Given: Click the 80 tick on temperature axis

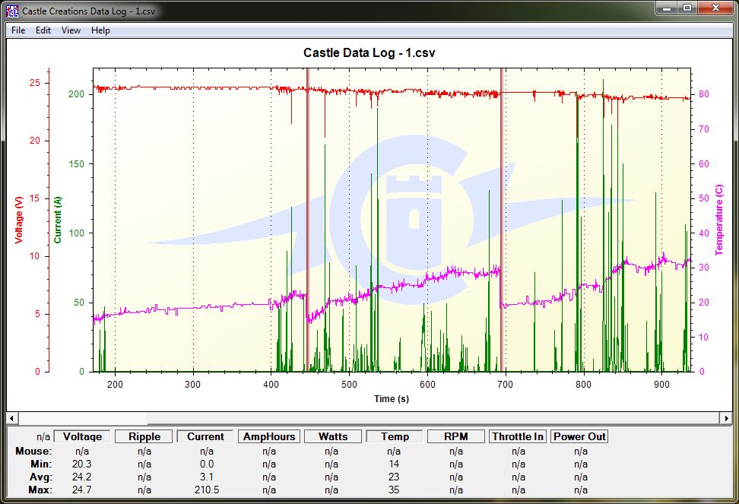Looking at the screenshot, I should click(704, 94).
